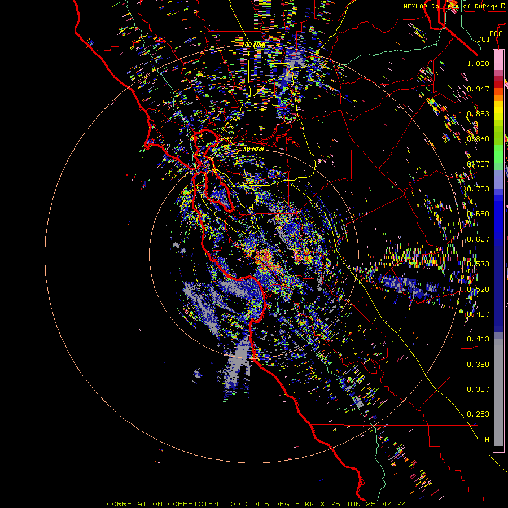The image size is (508, 508).
Task: Select the 0.627 scale label
Action: coord(478,239)
